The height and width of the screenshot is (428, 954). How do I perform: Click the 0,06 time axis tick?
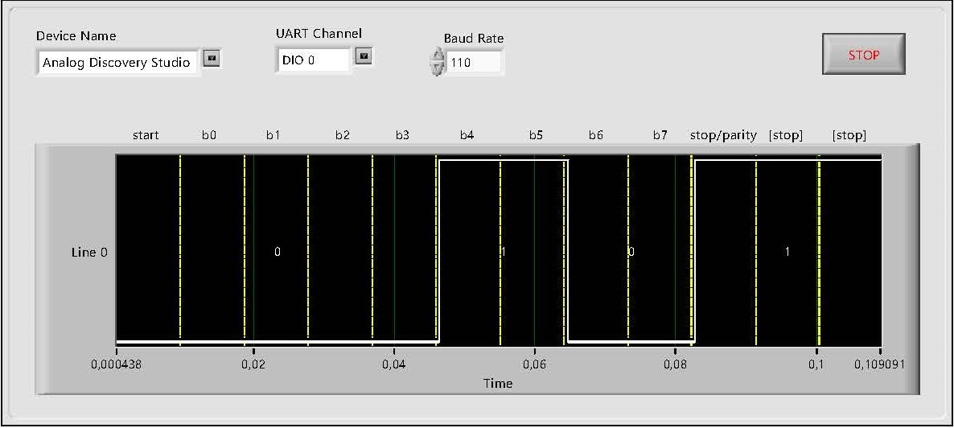(534, 364)
